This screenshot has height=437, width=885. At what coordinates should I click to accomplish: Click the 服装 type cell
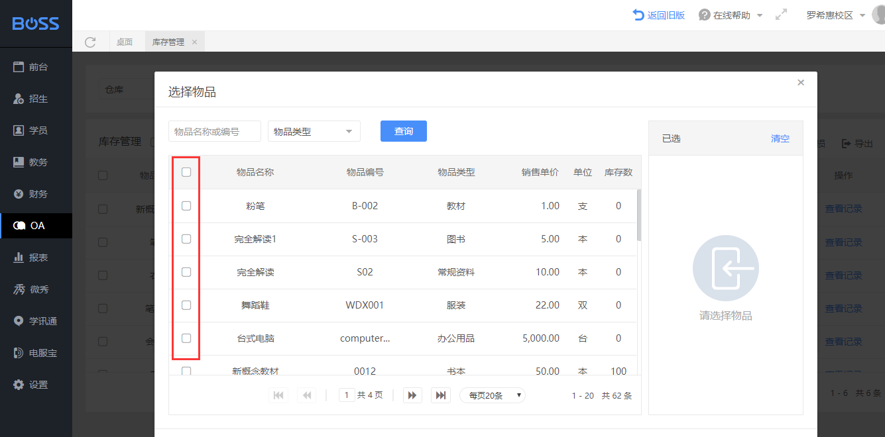[x=456, y=305]
